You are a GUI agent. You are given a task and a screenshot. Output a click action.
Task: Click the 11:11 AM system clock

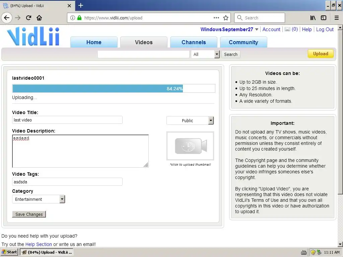point(332,252)
